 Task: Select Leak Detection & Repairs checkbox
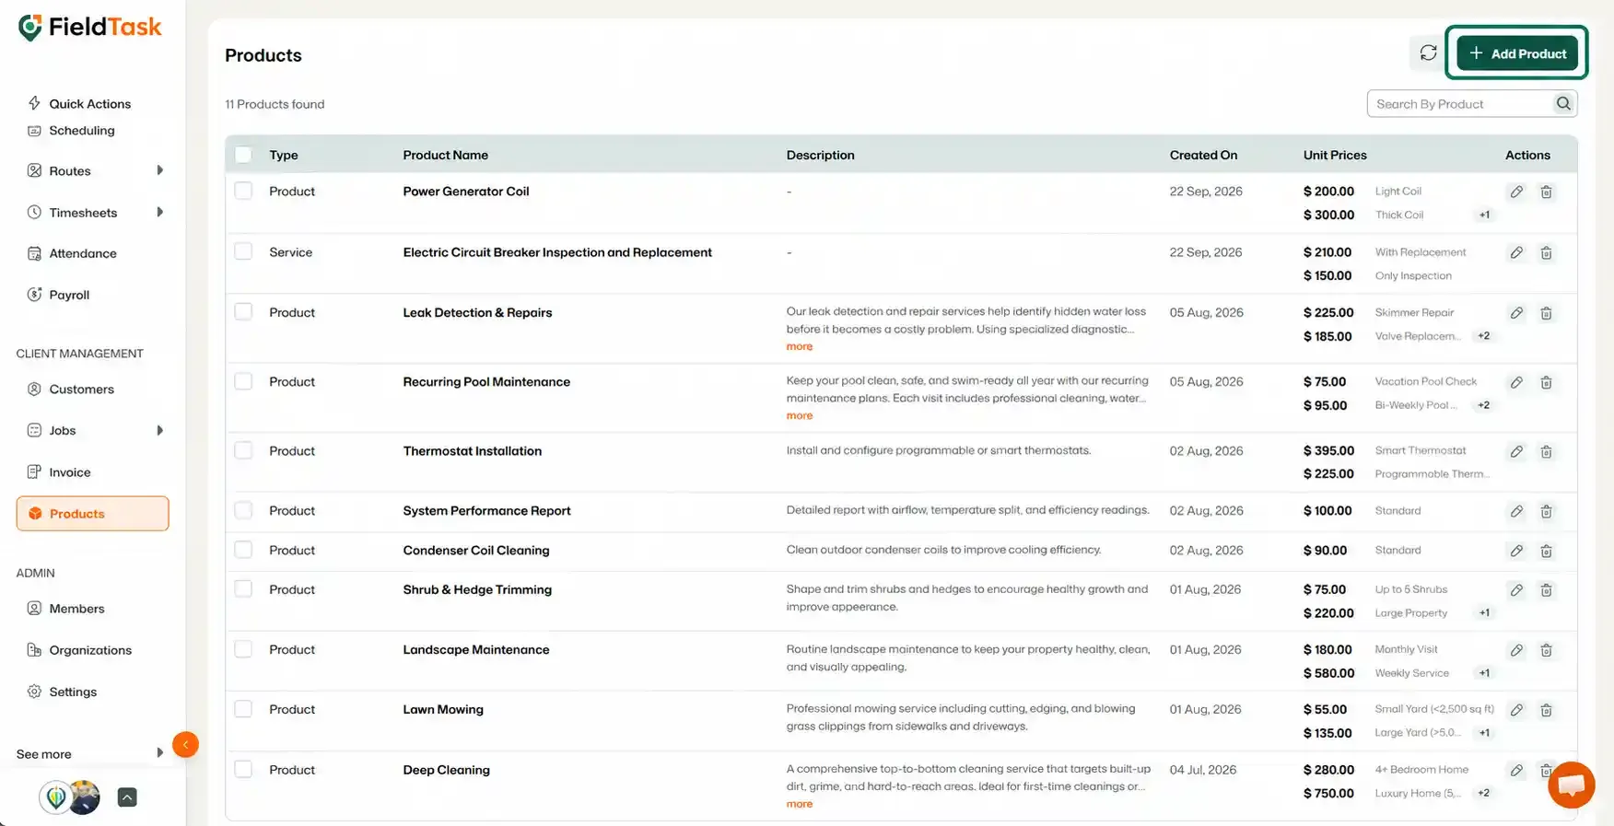(x=243, y=312)
